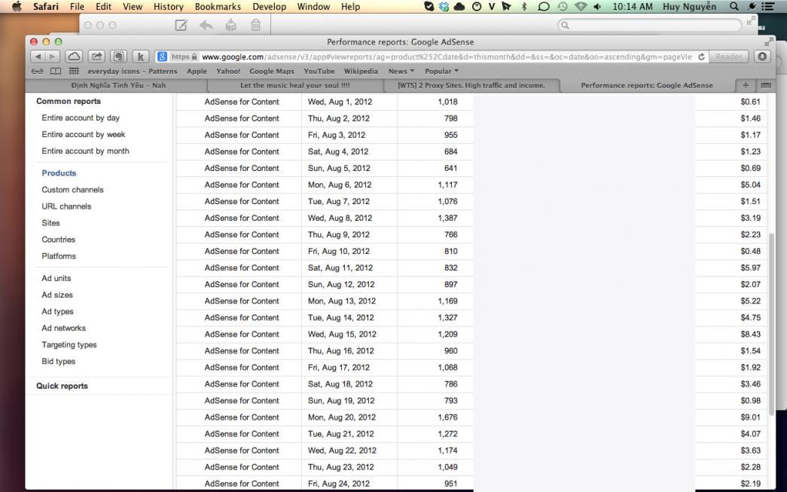This screenshot has width=787, height=492.
Task: Click the compose icon in the background window
Action: pyautogui.click(x=181, y=25)
